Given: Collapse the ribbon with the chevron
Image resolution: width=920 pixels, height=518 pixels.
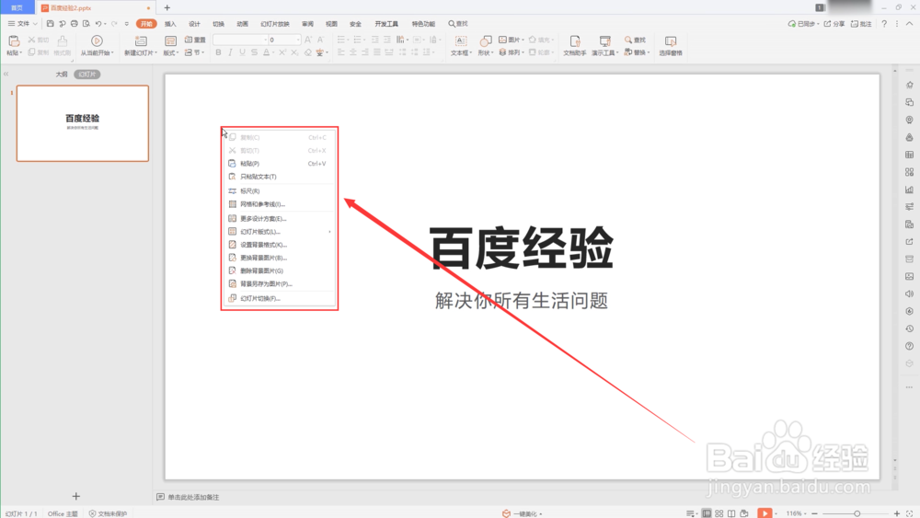Looking at the screenshot, I should pos(909,24).
